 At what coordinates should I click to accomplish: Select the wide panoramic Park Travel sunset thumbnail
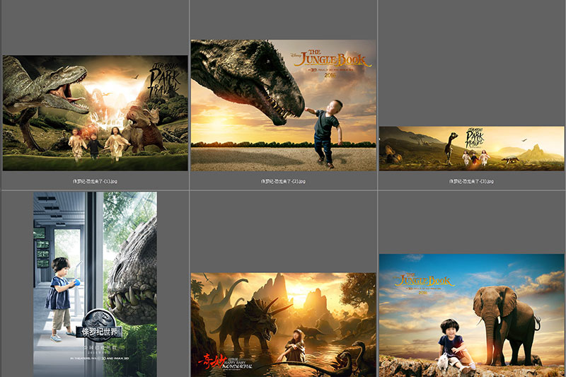[471, 149]
